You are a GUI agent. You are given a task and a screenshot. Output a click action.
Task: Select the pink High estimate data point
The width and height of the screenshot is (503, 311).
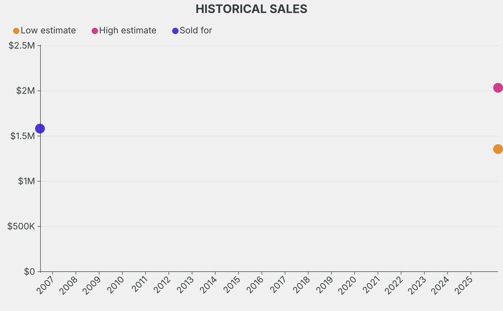(498, 88)
